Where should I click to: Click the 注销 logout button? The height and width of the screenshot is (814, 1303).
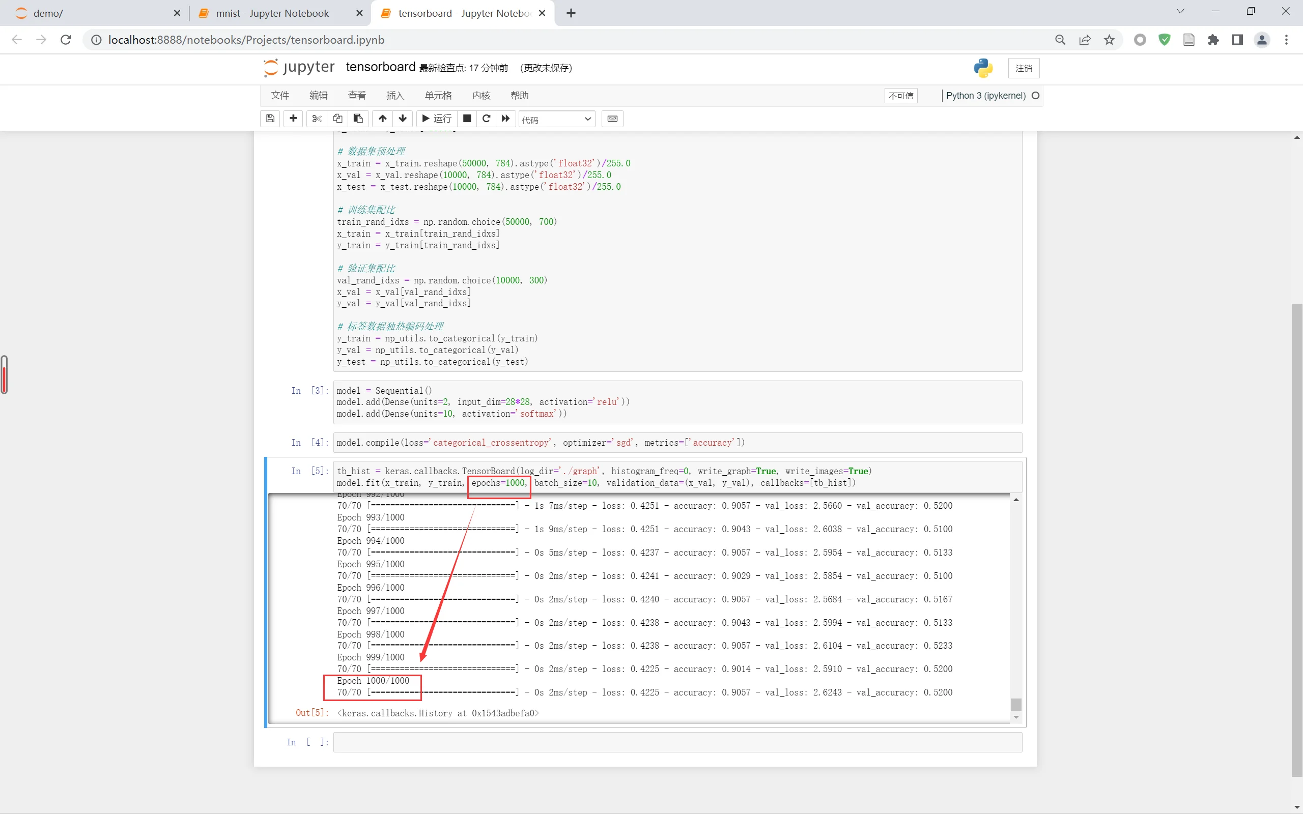(1024, 68)
